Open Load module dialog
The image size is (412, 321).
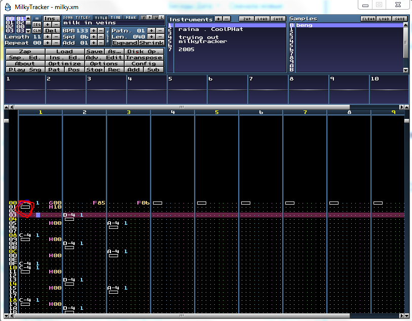tap(65, 52)
